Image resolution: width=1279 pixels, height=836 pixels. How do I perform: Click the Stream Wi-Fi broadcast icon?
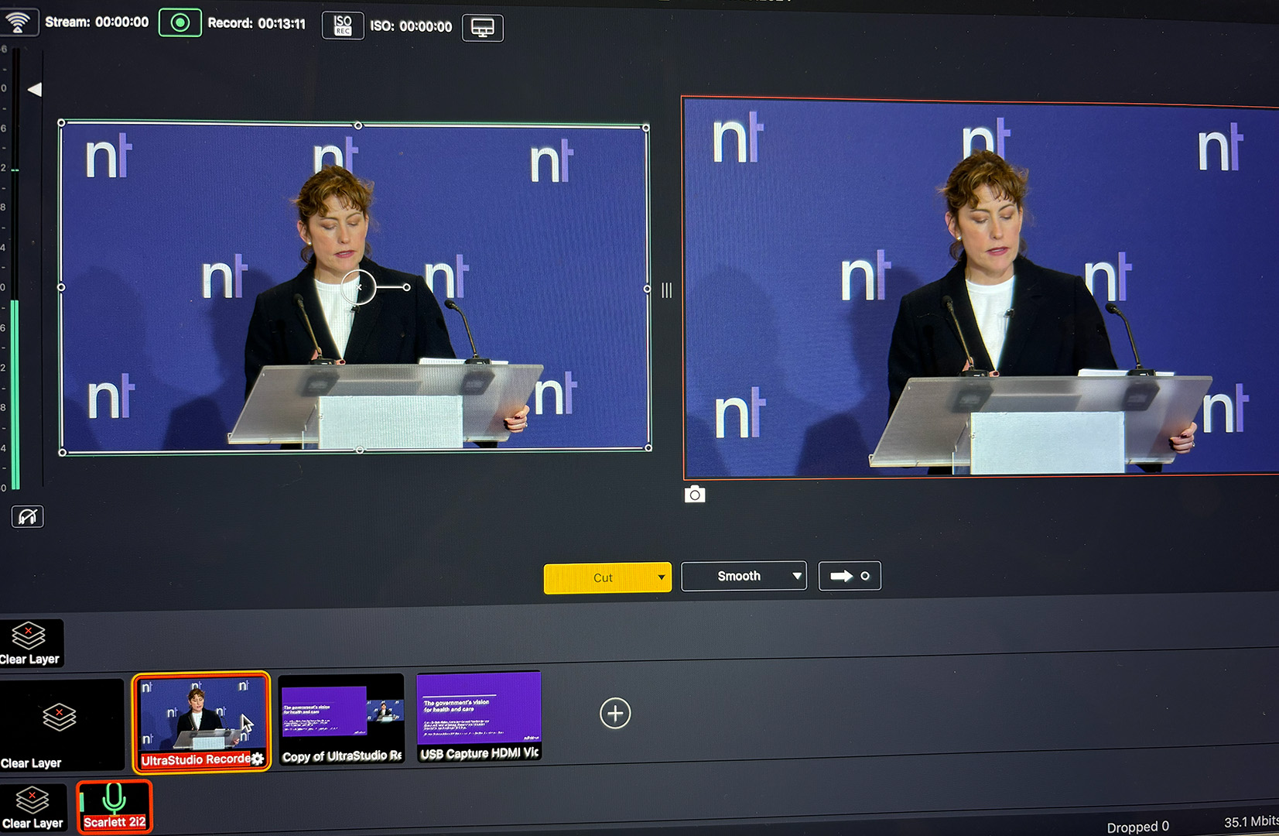18,22
